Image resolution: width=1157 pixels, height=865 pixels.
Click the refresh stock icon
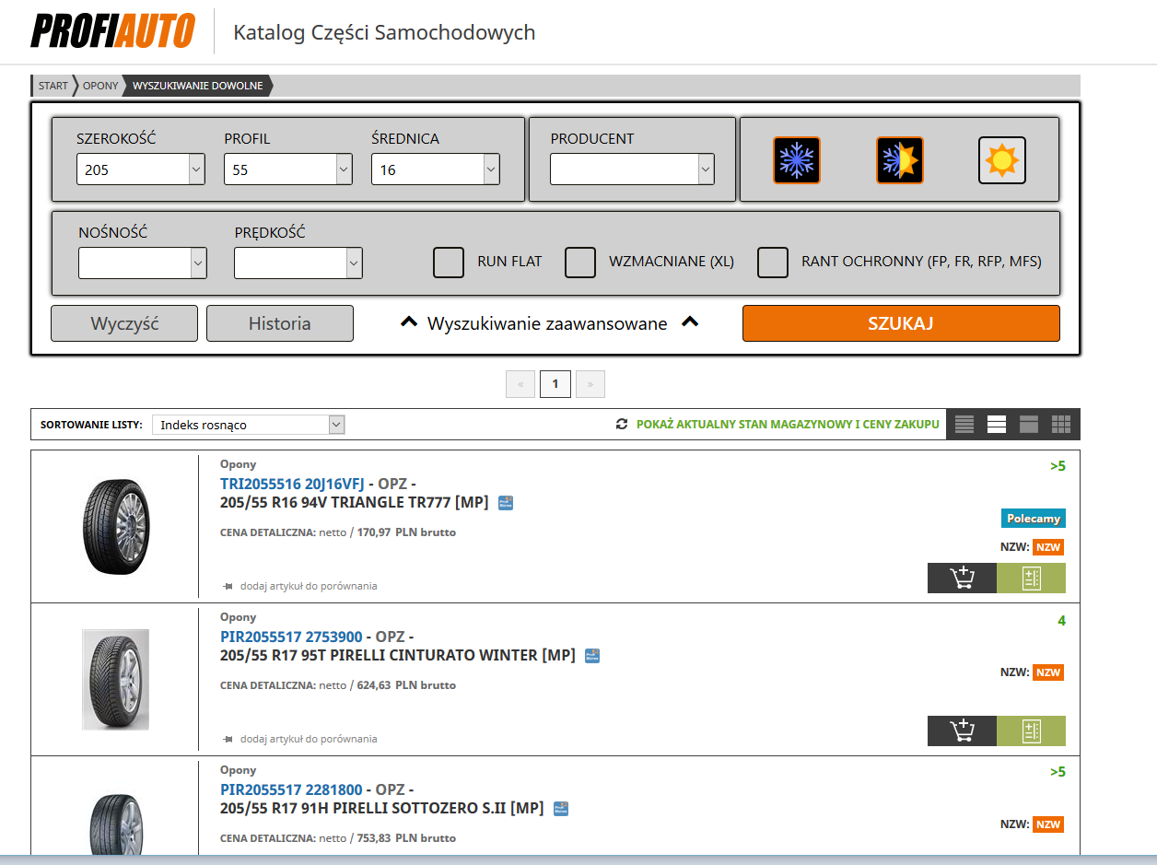pyautogui.click(x=622, y=425)
